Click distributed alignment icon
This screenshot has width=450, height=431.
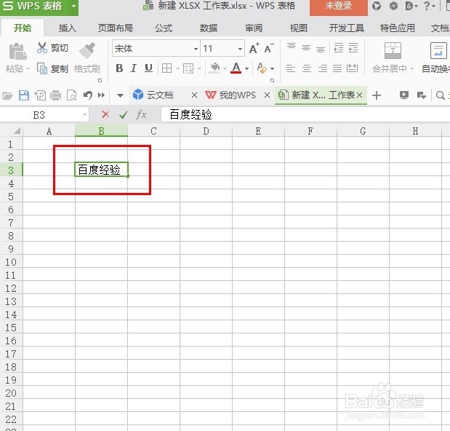[x=352, y=68]
